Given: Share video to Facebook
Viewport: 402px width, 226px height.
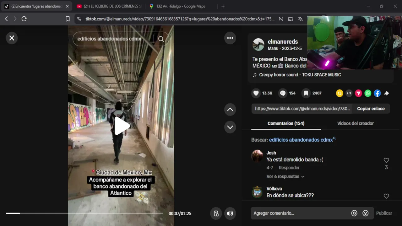Looking at the screenshot, I should [377, 93].
